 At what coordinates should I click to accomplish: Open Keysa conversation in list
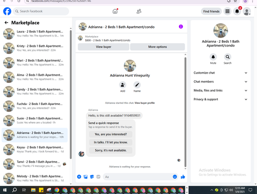(34, 149)
